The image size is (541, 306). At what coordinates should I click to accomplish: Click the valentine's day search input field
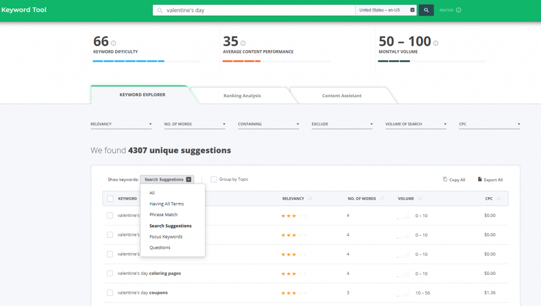(259, 10)
